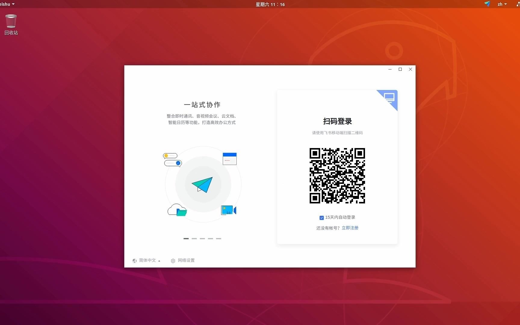Click the QR code login image
This screenshot has width=520, height=325.
337,176
